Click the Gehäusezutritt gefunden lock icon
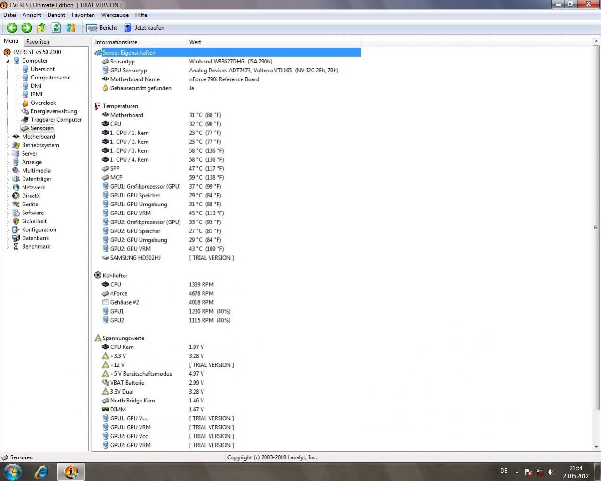The height and width of the screenshot is (481, 601). coord(105,88)
